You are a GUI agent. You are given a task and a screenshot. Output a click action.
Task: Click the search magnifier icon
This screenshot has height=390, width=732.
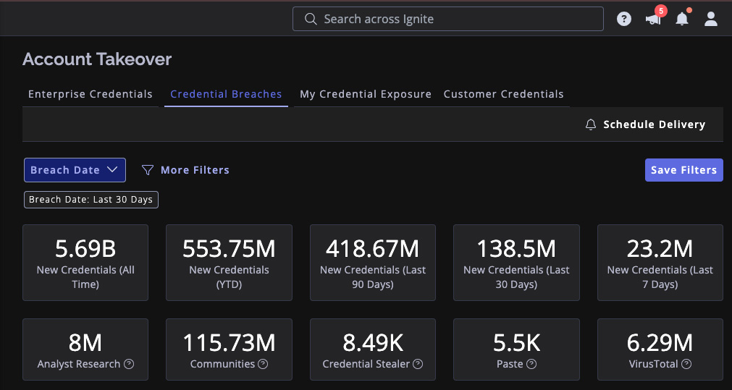pyautogui.click(x=311, y=19)
